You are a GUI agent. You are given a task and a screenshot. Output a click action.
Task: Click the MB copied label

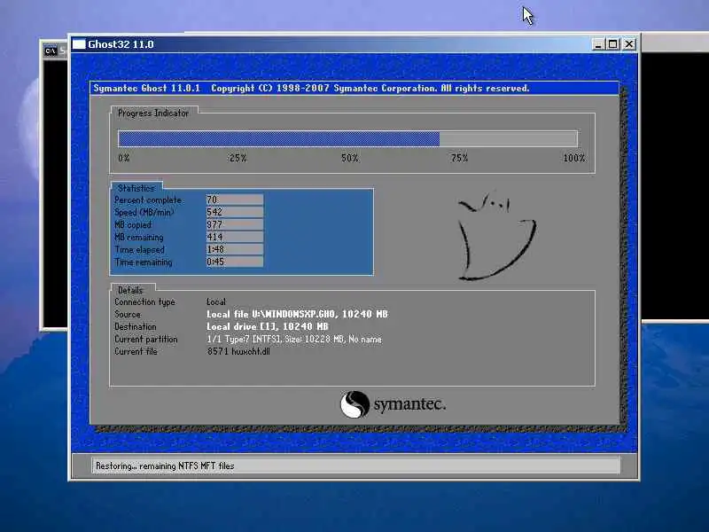click(133, 225)
